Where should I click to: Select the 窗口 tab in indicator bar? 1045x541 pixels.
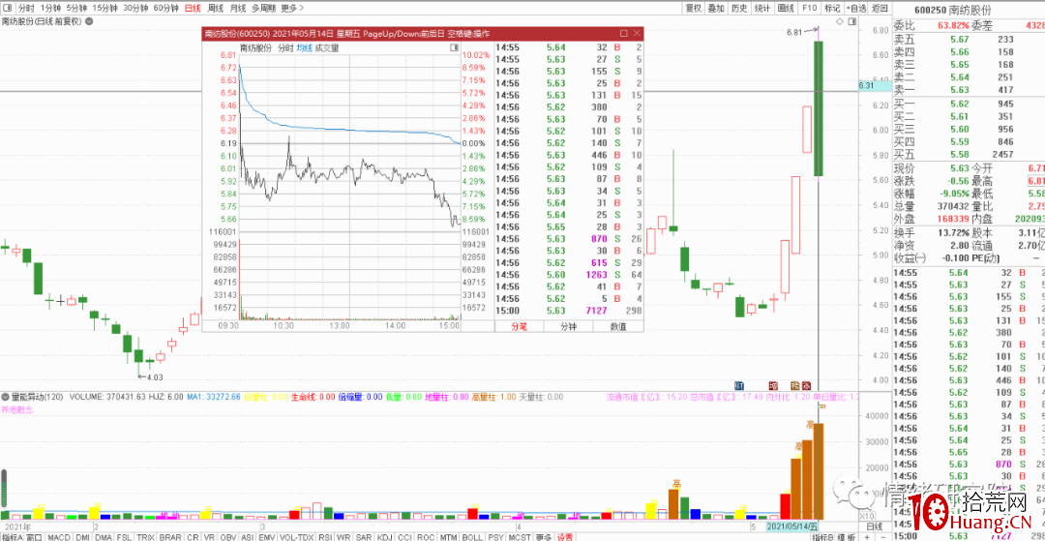36,536
